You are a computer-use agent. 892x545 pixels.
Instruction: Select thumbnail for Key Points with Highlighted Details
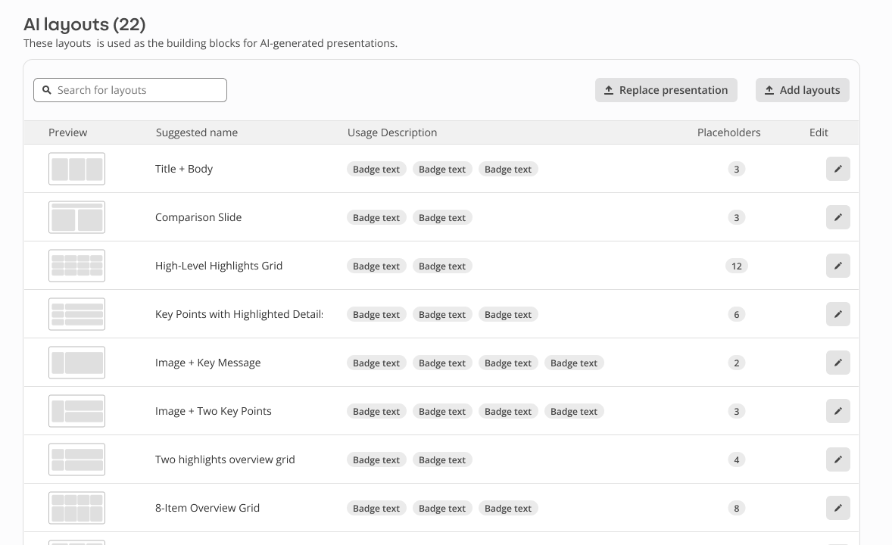[x=76, y=314]
